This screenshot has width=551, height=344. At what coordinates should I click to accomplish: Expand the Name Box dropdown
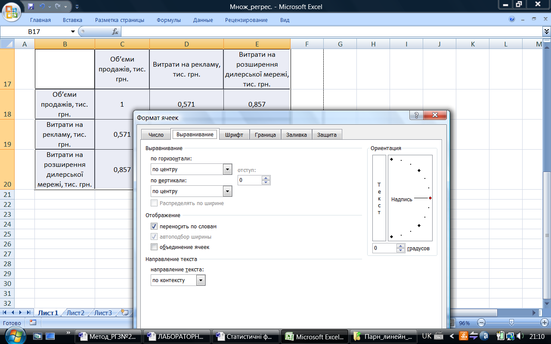[x=73, y=31]
